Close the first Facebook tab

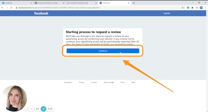pos(31,3)
